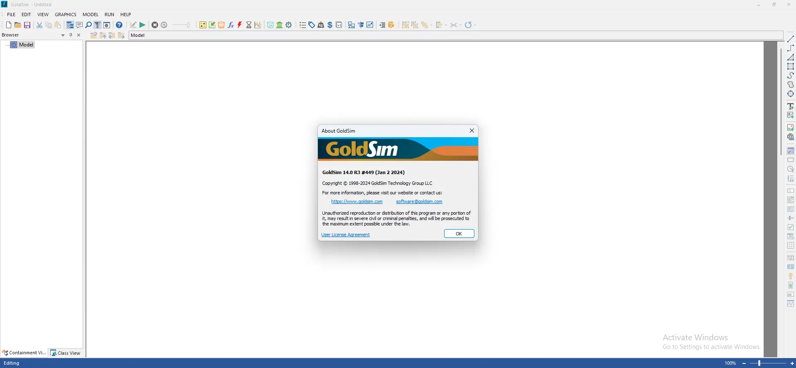The height and width of the screenshot is (368, 796).
Task: Open the spacing dropdown arrow
Action: pos(461,25)
